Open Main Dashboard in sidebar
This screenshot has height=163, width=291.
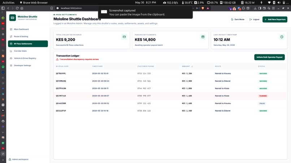point(28,29)
